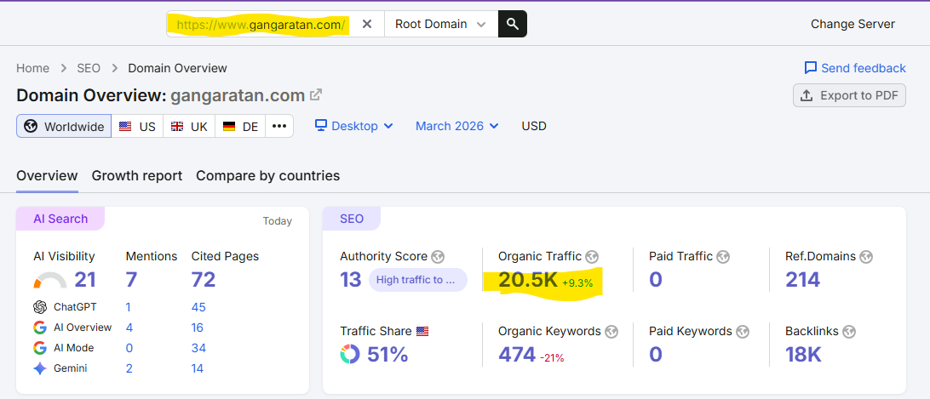The image size is (930, 399).
Task: Click the Gemini sparkle icon
Action: pyautogui.click(x=40, y=368)
